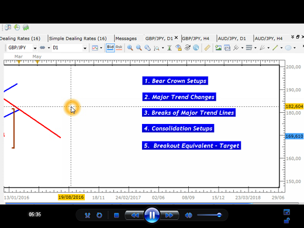Click the zoom out magnifier icon
Image resolution: width=304 pixels, height=228 pixels.
pos(139,48)
